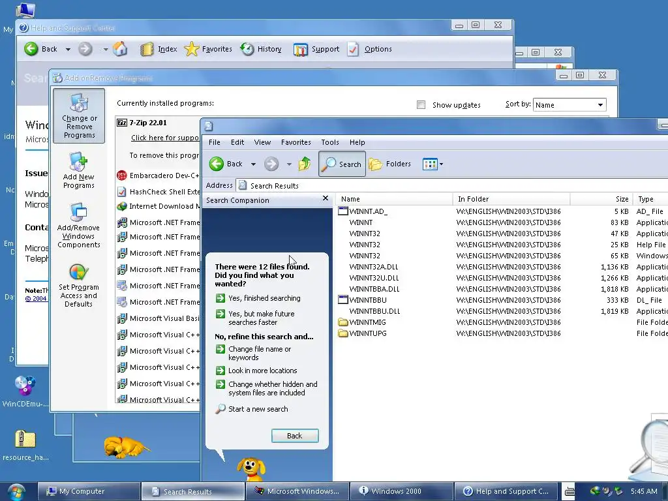Expand the Back history dropdown in Help Center

coord(68,50)
